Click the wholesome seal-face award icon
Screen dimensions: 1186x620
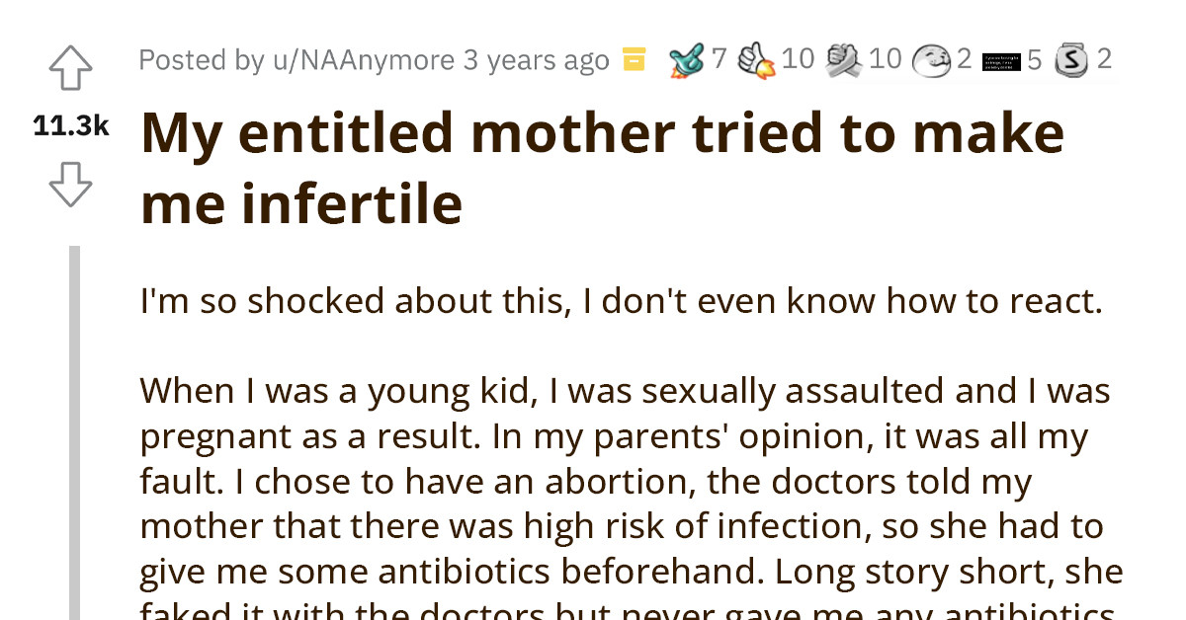[933, 59]
